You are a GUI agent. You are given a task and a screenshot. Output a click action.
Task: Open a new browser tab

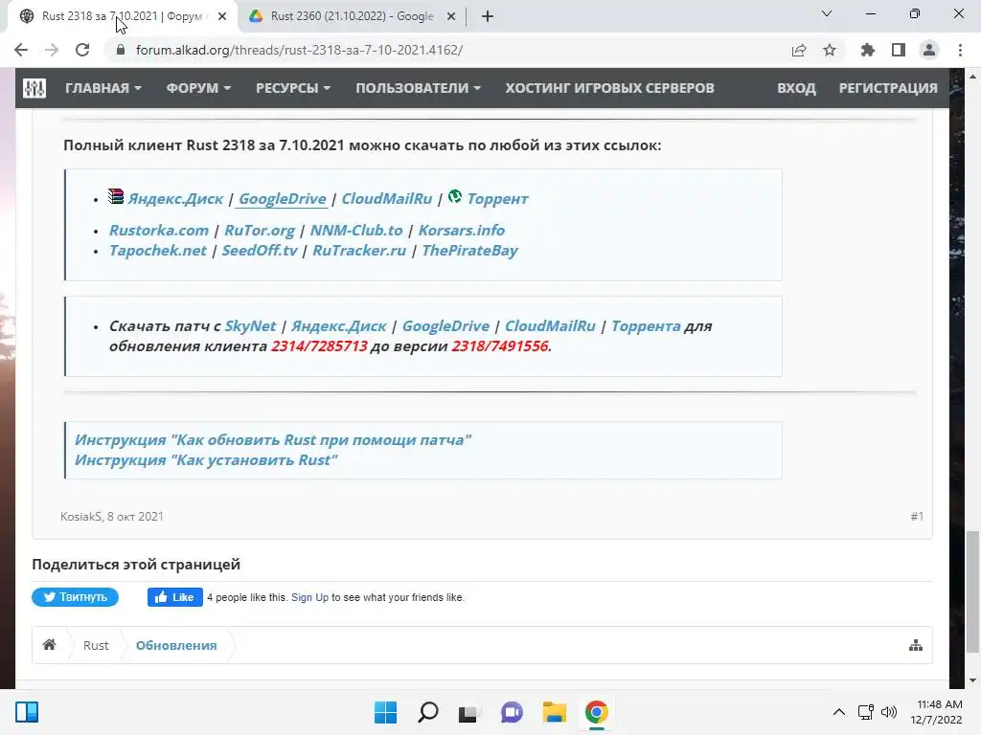pos(488,16)
